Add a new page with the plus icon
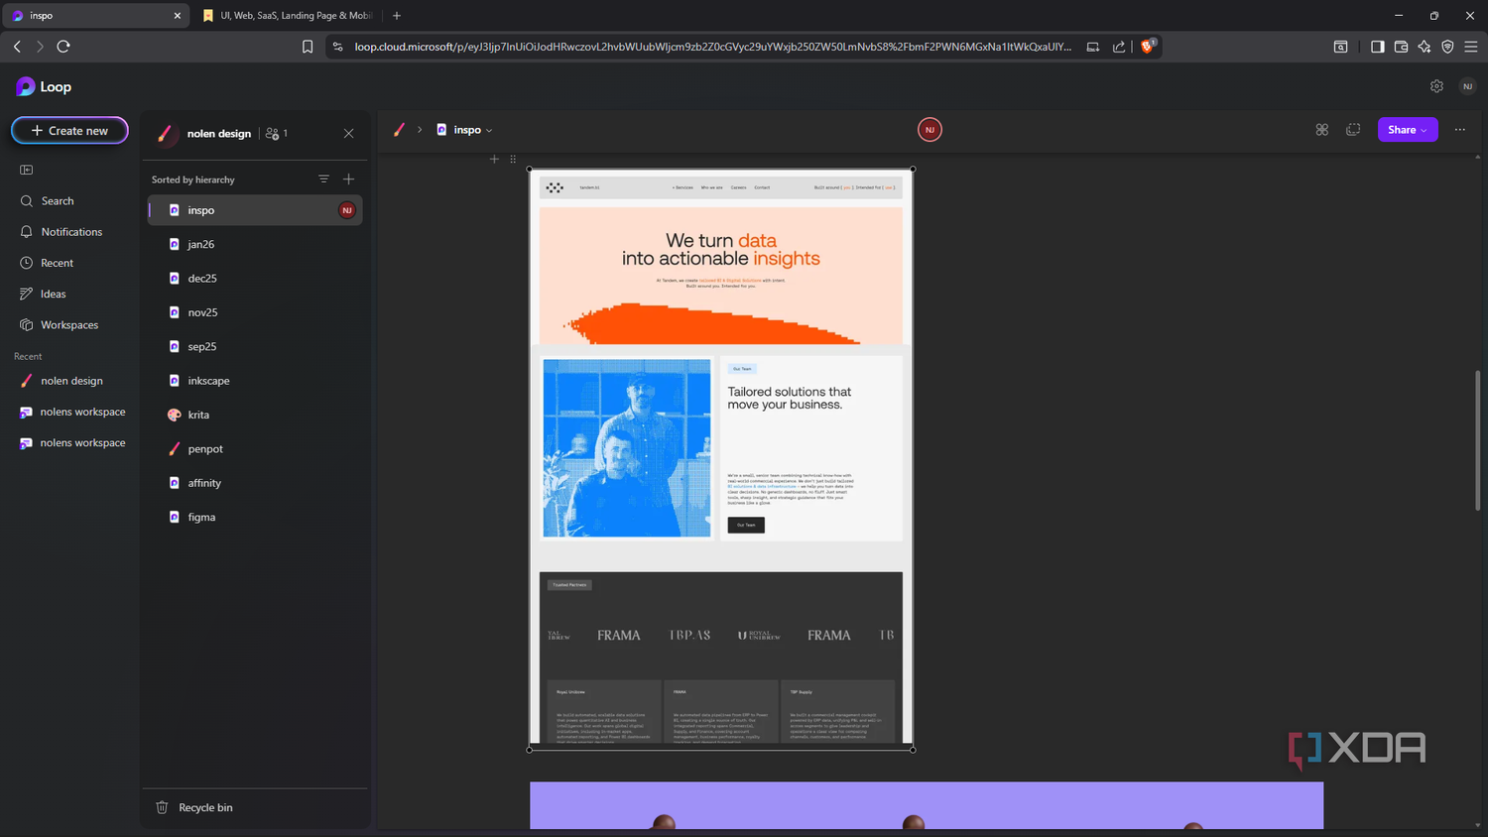 pyautogui.click(x=348, y=179)
